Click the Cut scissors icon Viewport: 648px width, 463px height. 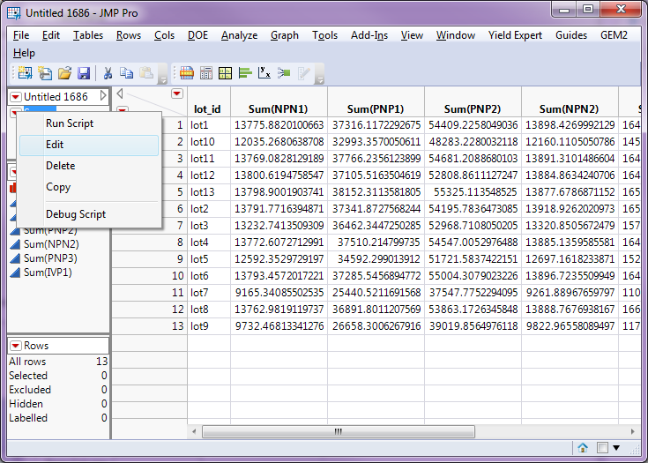(108, 73)
